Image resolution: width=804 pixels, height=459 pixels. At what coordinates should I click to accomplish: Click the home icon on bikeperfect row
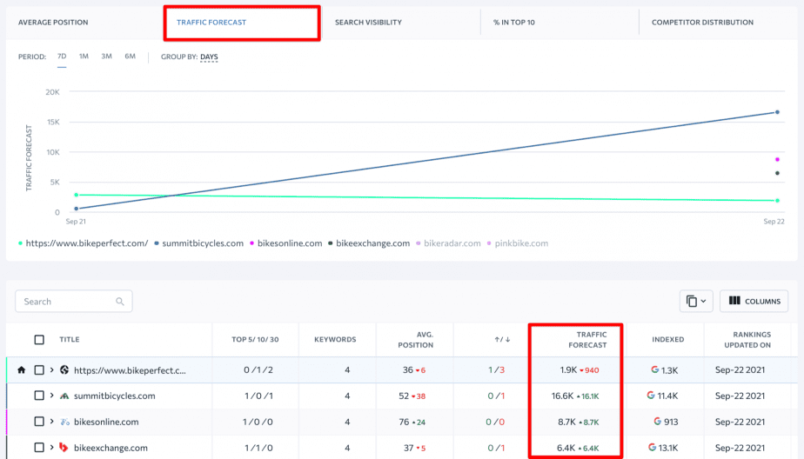(x=21, y=369)
